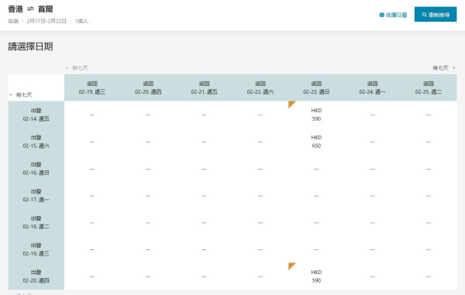
Task: Click the -- cell for departure 02-19, return 02-24
Action: (373, 249)
